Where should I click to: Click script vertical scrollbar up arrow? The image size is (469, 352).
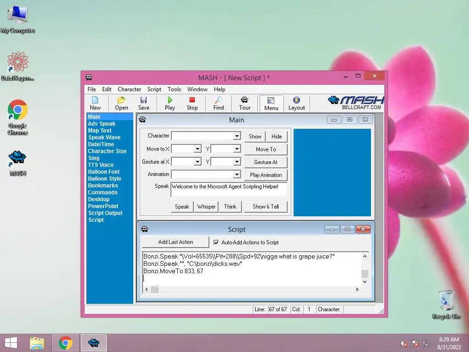click(x=365, y=256)
